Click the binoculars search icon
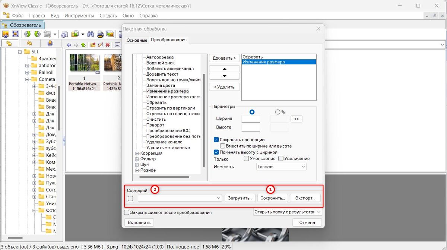The height and width of the screenshot is (250, 447). [x=91, y=34]
